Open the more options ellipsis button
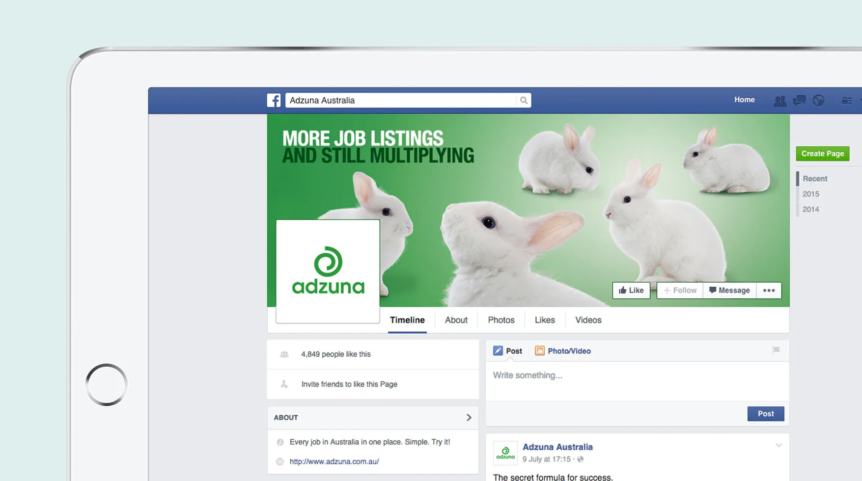This screenshot has width=862, height=481. pyautogui.click(x=769, y=291)
